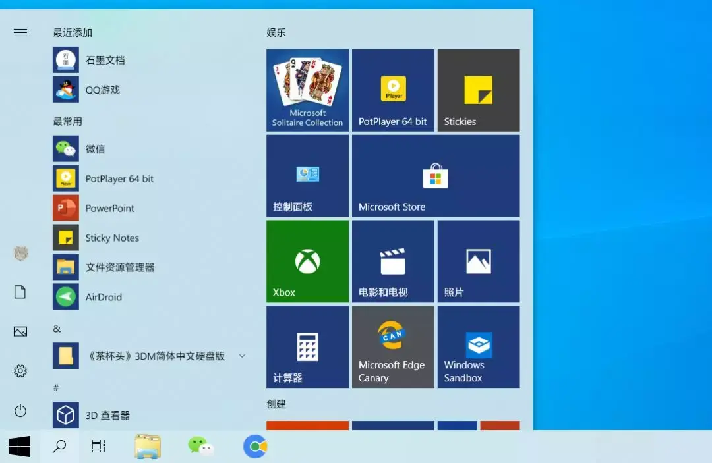
Task: Expand the Start menu hamburger button
Action: tap(20, 33)
